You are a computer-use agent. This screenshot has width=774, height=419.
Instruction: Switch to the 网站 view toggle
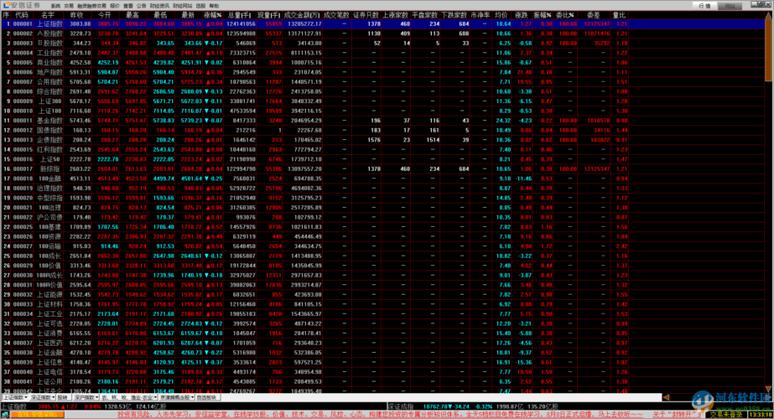click(730, 6)
